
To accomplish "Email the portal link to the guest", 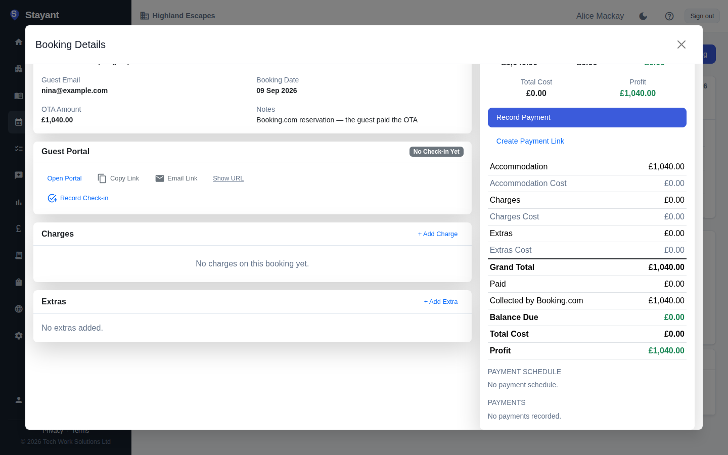I will pos(176,178).
